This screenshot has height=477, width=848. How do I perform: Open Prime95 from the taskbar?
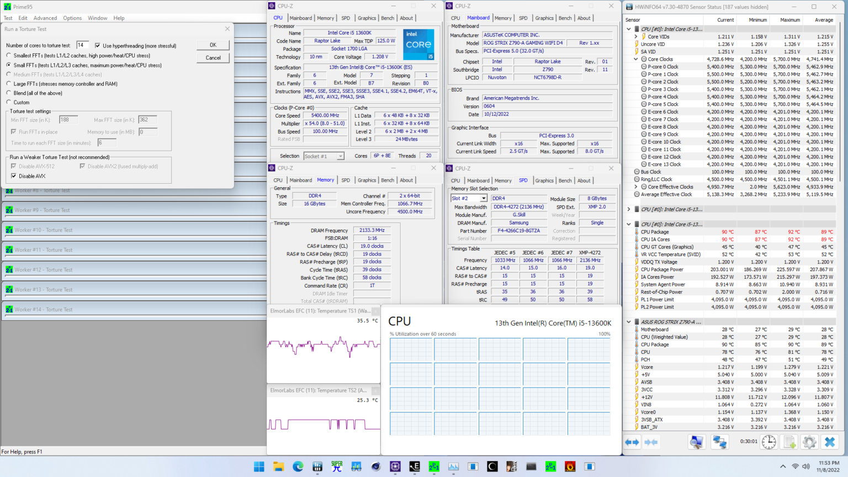[x=433, y=467]
